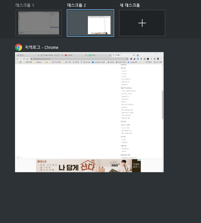
Task: Switch to 데스크톱 1 virtual desktop thumbnail
Action: point(39,23)
